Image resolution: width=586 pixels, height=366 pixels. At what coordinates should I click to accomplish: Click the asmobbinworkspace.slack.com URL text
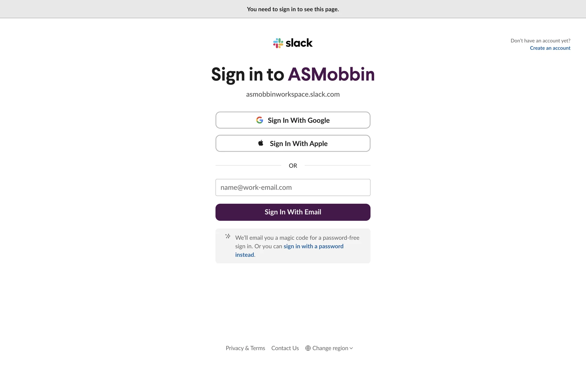293,95
